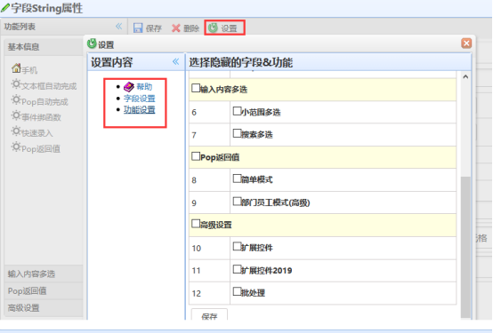The height and width of the screenshot is (333, 493).
Task: Select 手机 in the function list
Action: 29,70
